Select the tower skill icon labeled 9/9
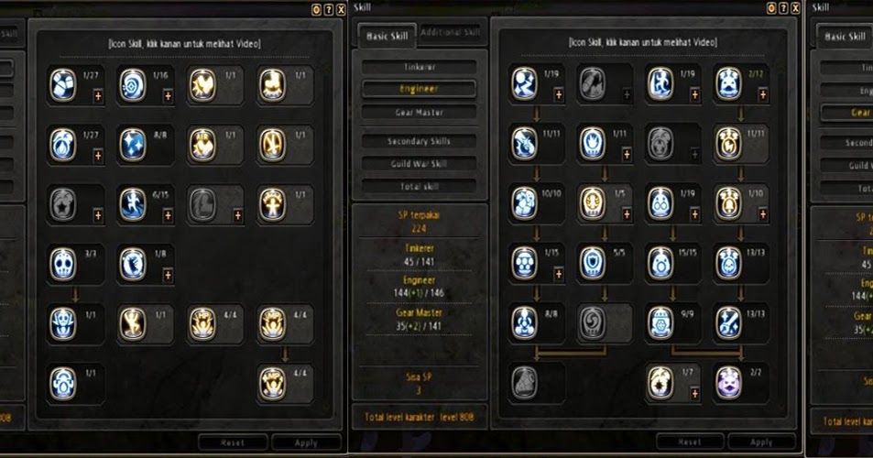 660,322
